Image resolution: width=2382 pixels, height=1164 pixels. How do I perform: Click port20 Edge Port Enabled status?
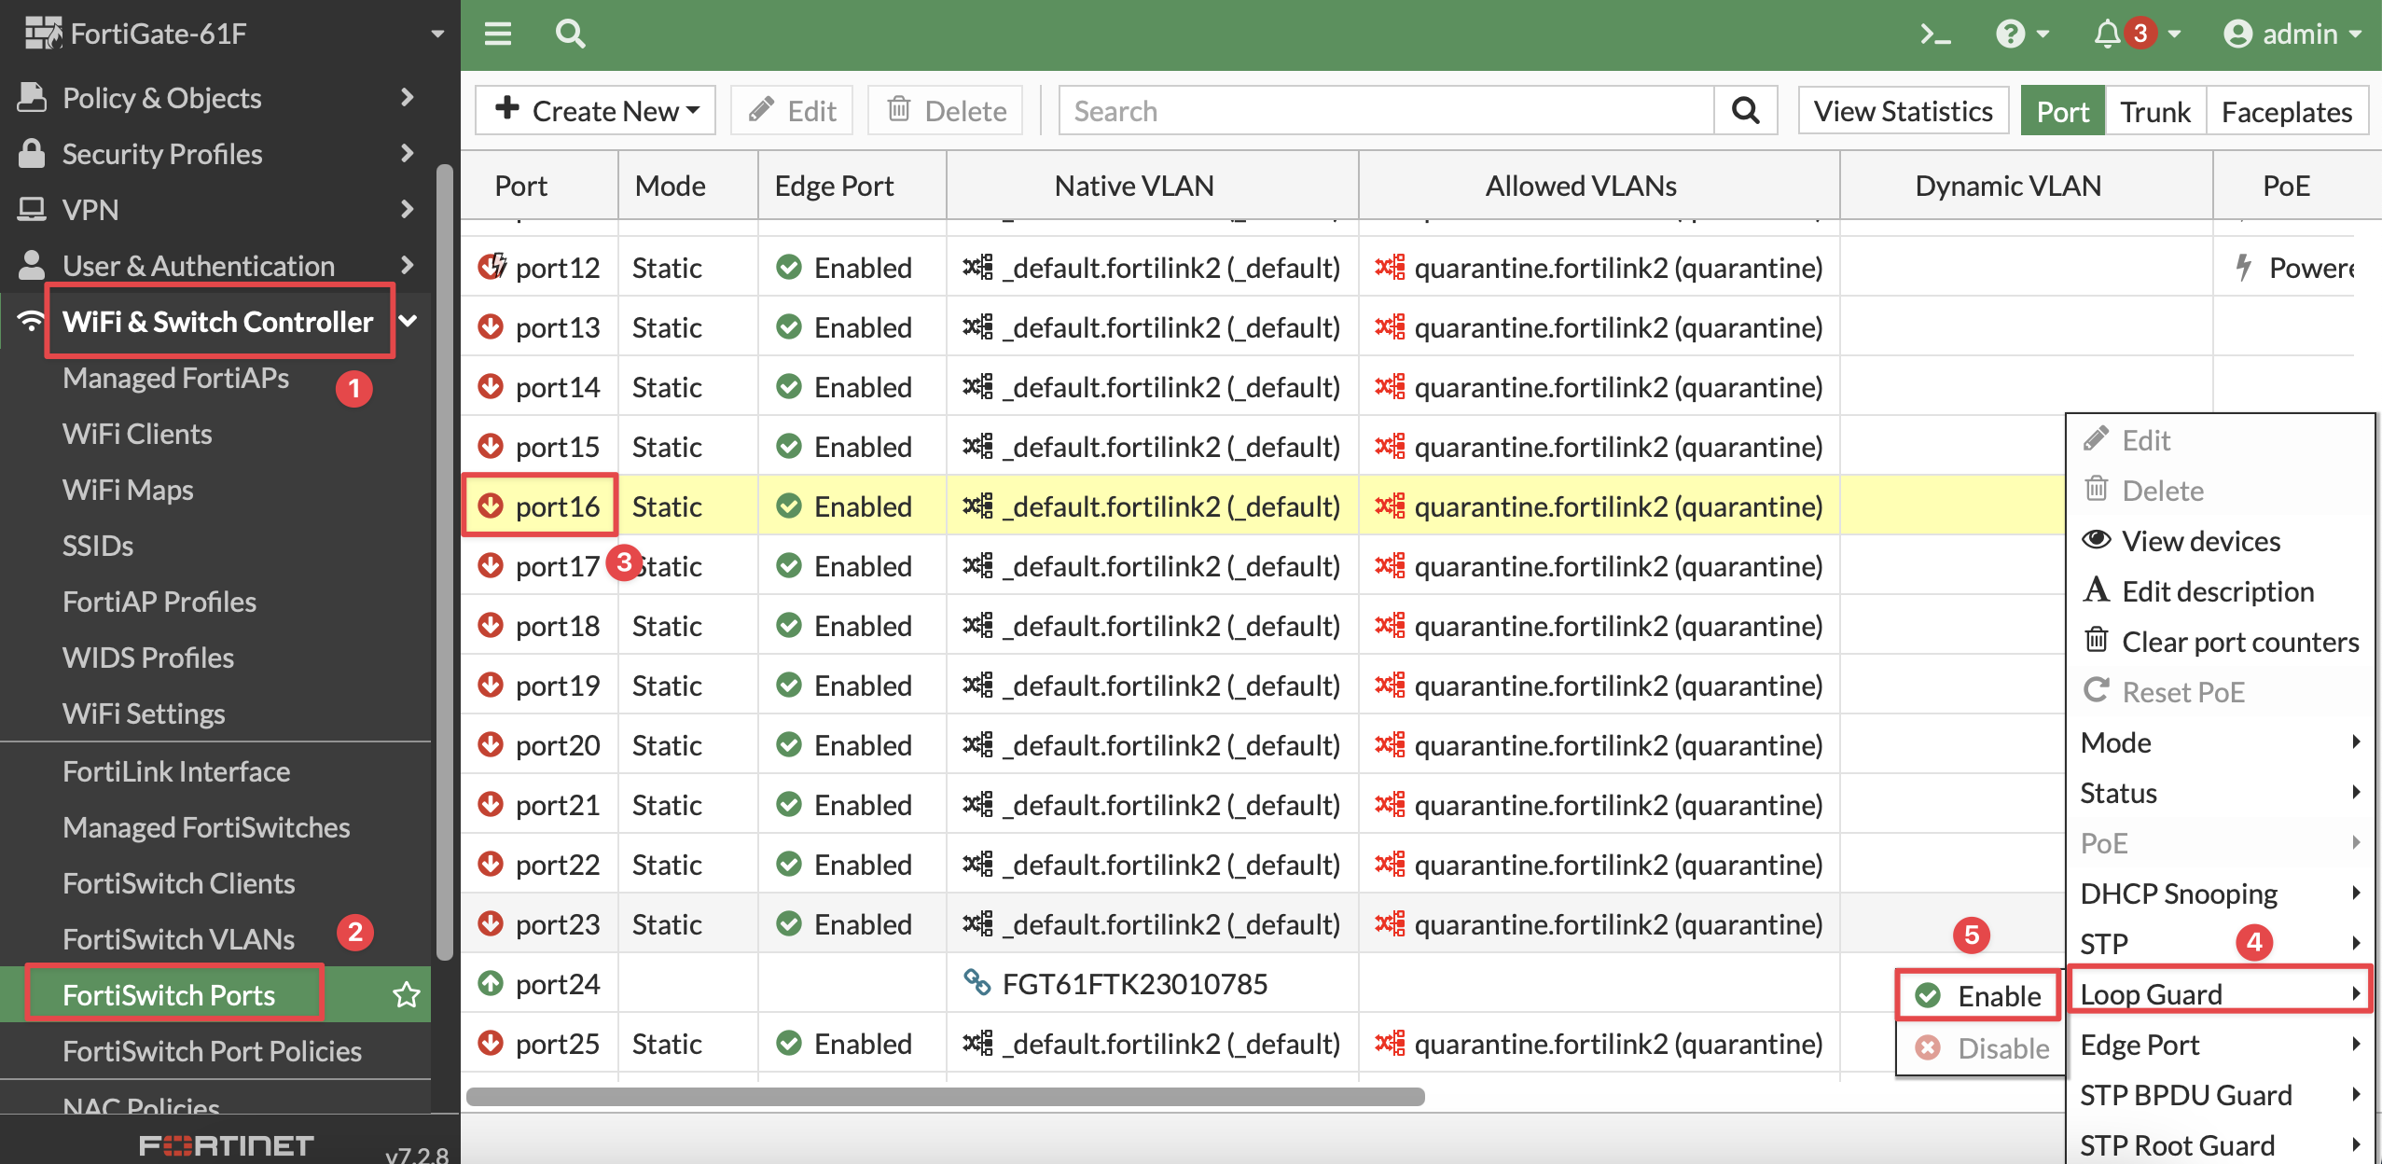(843, 745)
